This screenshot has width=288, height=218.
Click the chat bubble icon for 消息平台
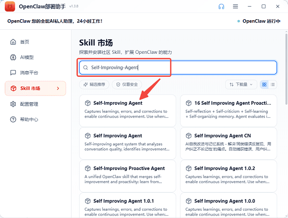13,73
